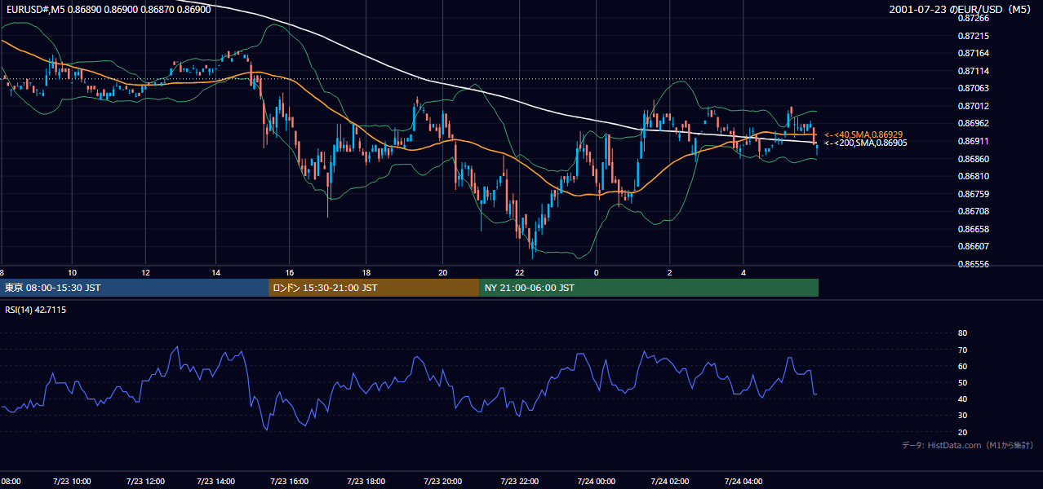Screen dimensions: 1043x489
Task: Select the London 15:30-21:00 JST session bar
Action: pos(374,288)
